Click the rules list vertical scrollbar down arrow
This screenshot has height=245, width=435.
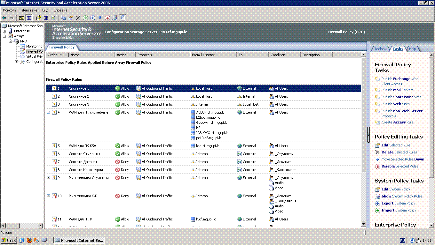coord(363,224)
